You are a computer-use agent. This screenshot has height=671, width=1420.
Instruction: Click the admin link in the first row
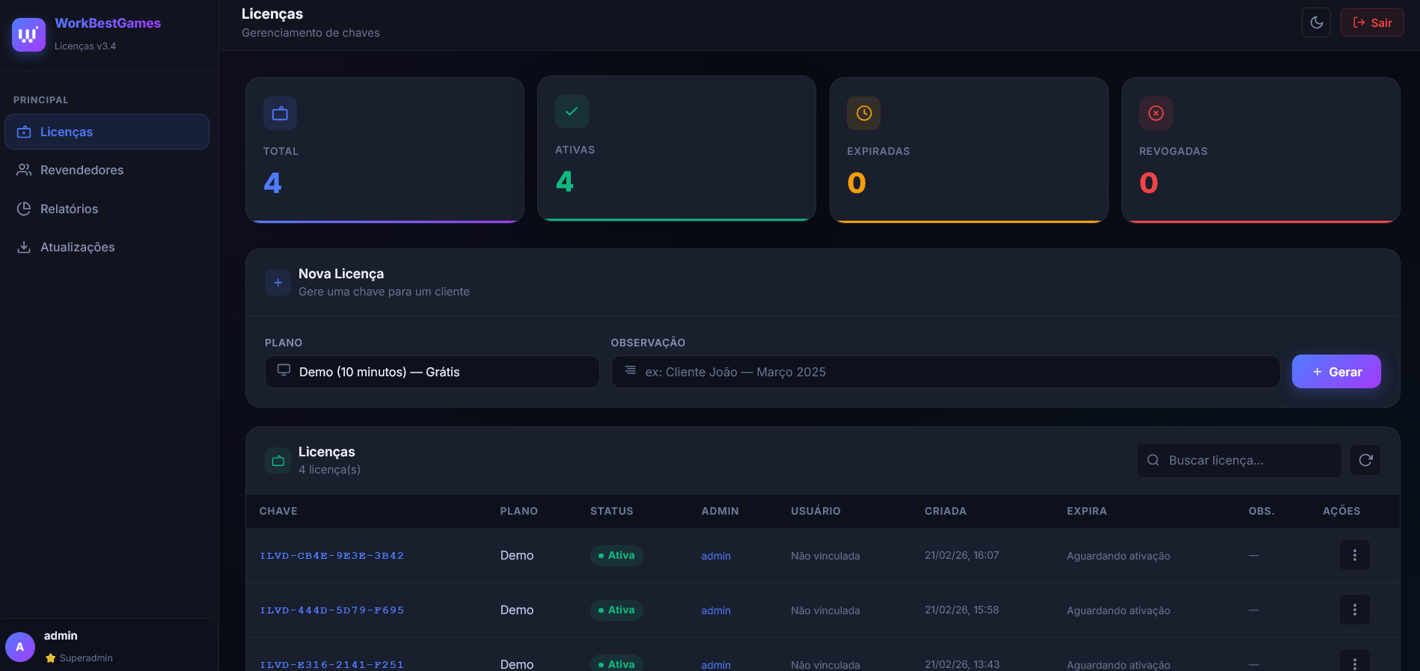715,556
